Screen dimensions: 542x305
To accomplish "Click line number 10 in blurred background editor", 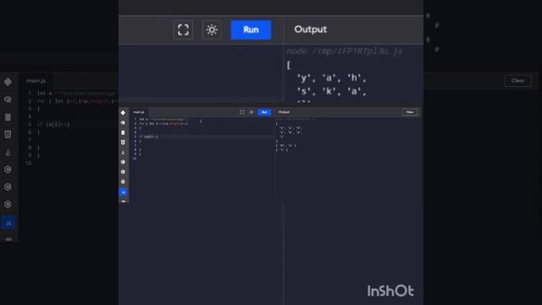I will click(28, 163).
